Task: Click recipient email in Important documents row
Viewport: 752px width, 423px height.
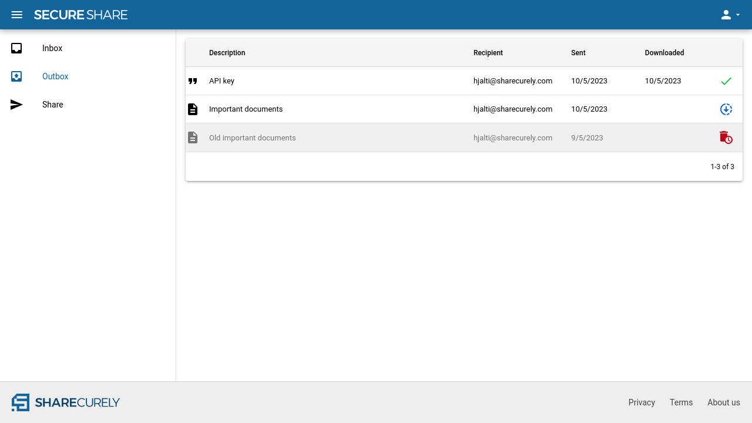Action: (x=513, y=109)
